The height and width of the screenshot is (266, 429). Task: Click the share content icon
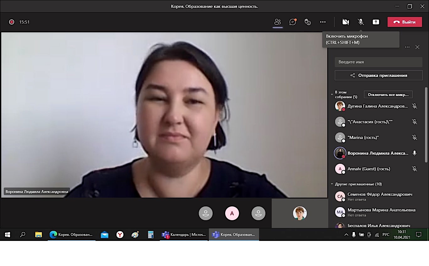pos(376,22)
